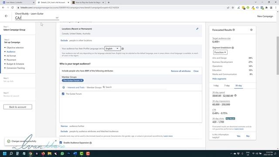The width and height of the screenshot is (279, 157).
Task: Open Windows Start menu
Action: [x=5, y=154]
